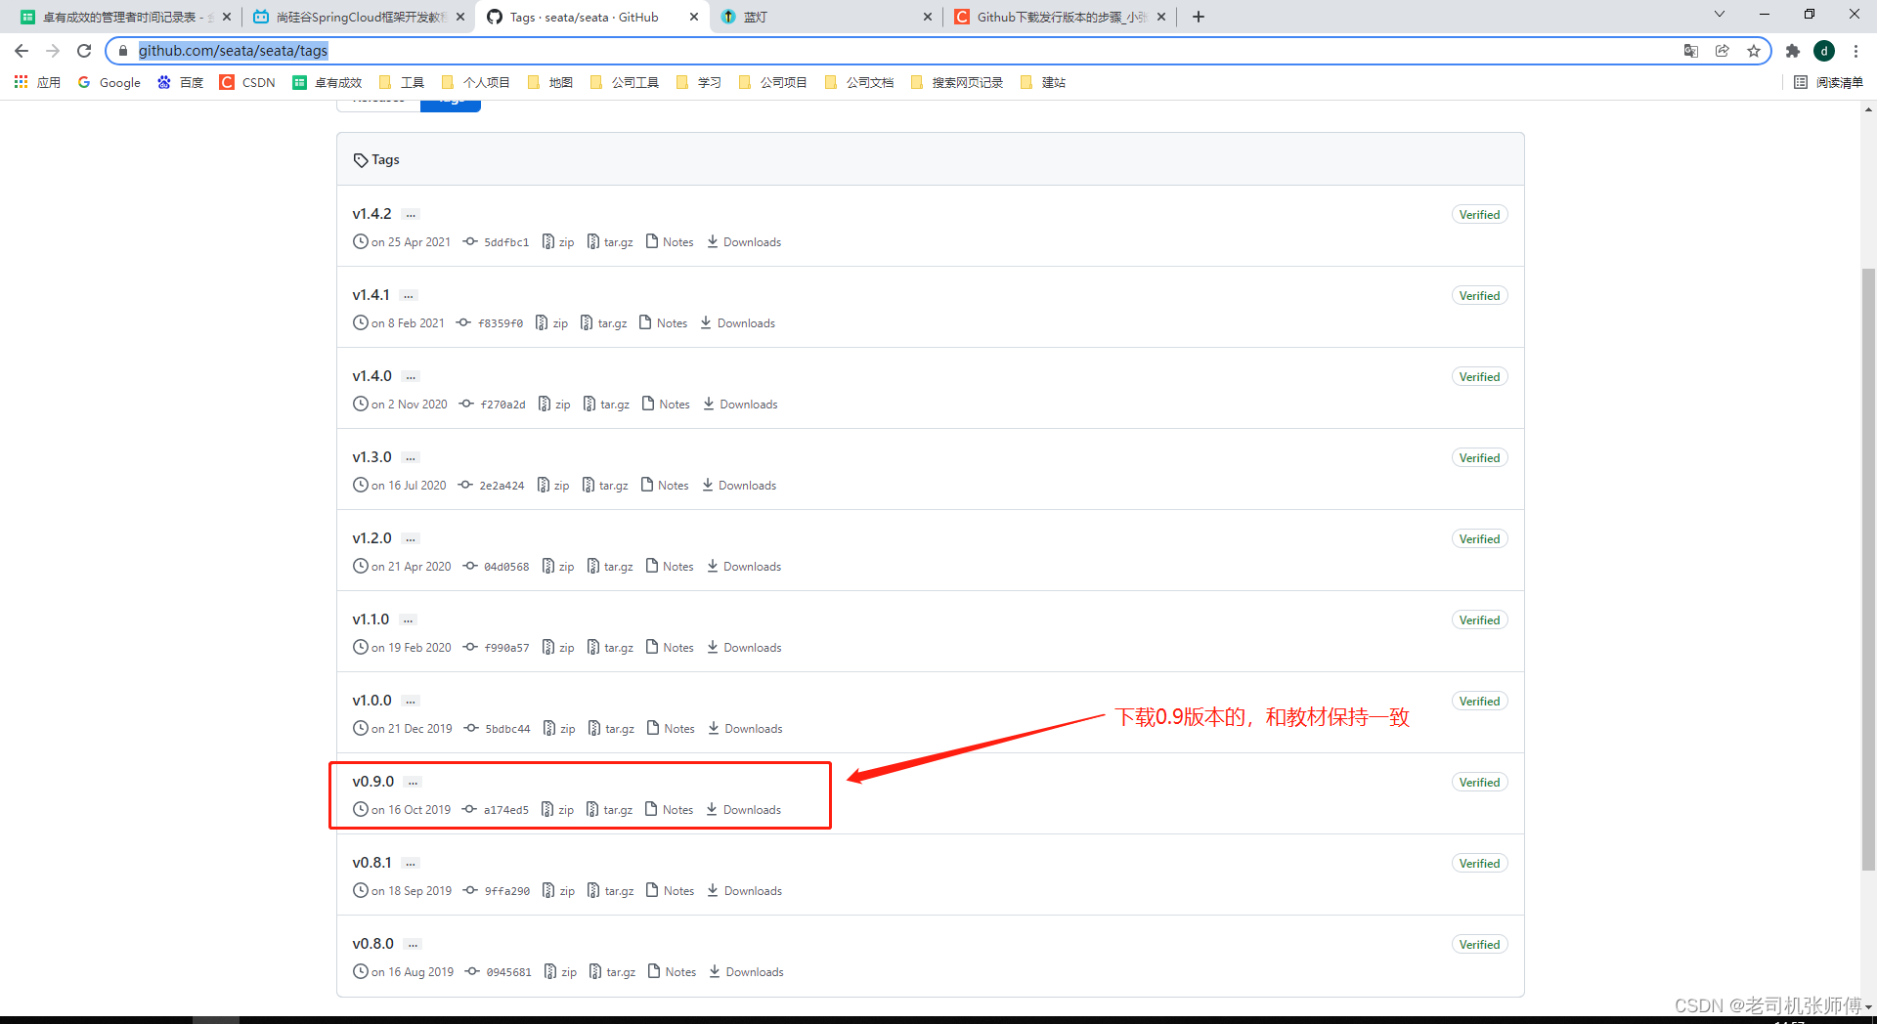Download the tar.gz archive for v1.2.0

(x=610, y=566)
